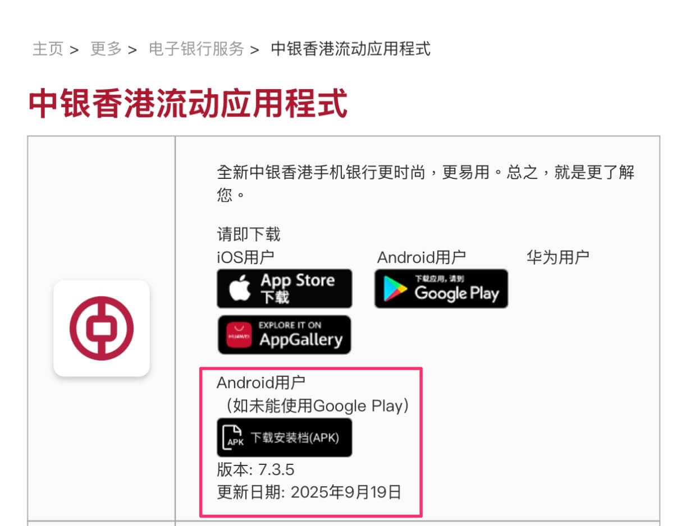This screenshot has height=526, width=677.
Task: Click the APK file icon
Action: (233, 437)
